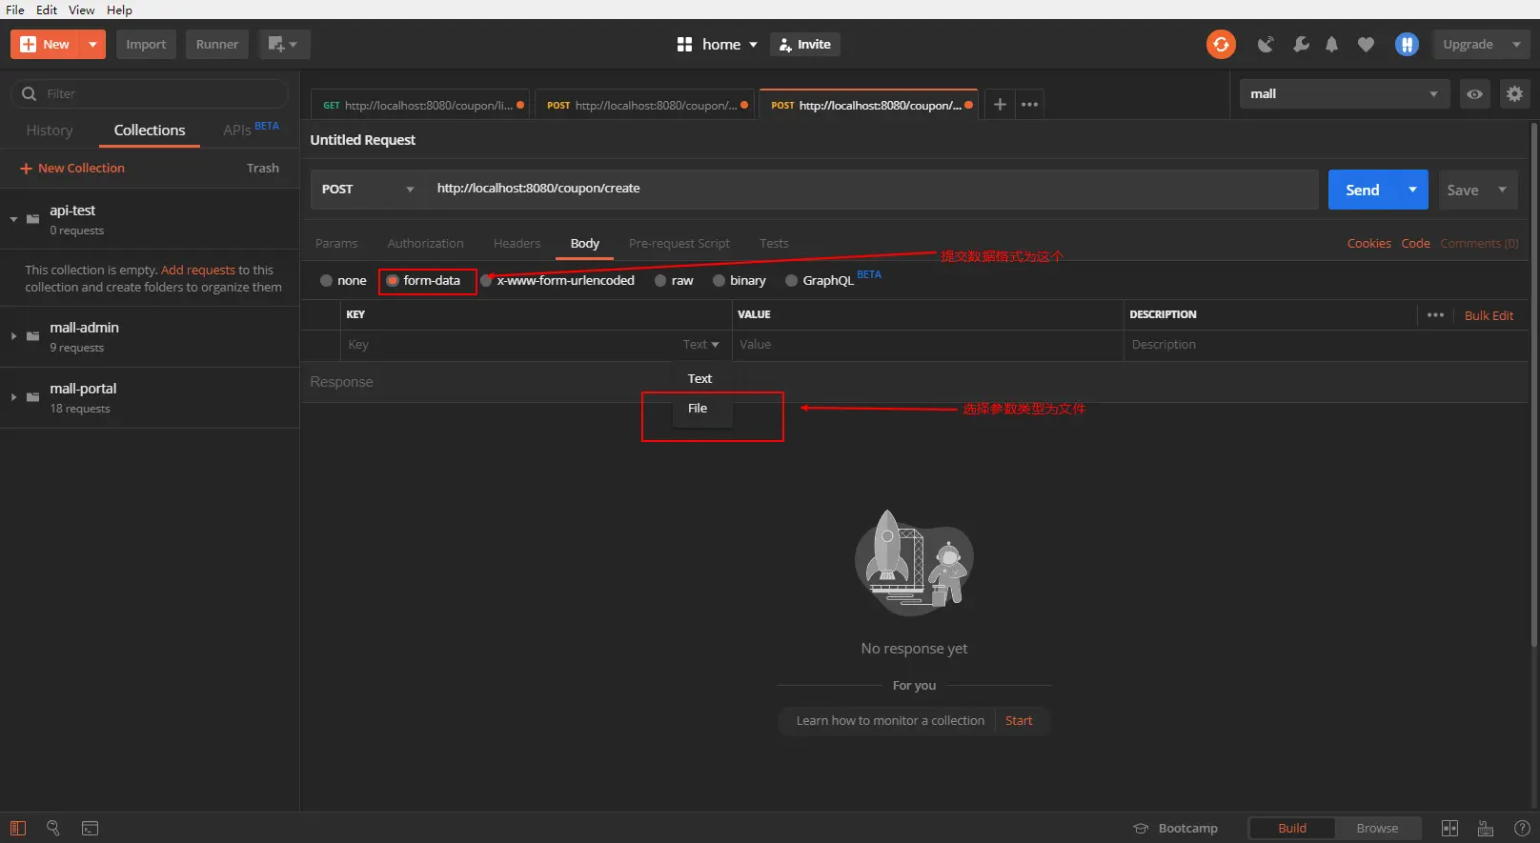Viewport: 1540px width, 843px height.
Task: Toggle the sidebar icon in status bar
Action: pos(18,828)
